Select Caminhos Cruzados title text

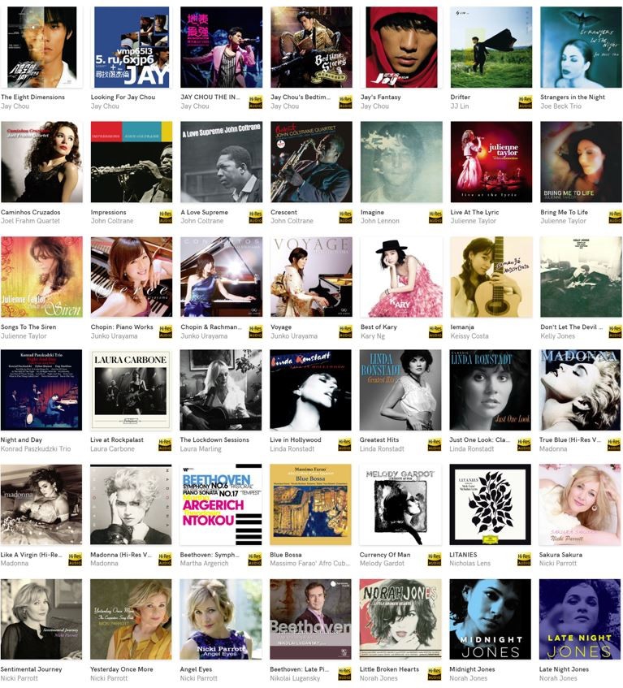tap(31, 212)
